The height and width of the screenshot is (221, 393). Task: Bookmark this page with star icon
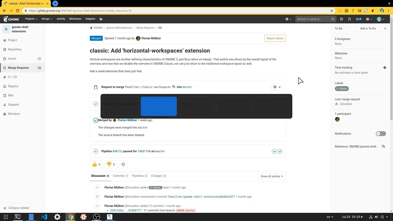[x=332, y=11]
